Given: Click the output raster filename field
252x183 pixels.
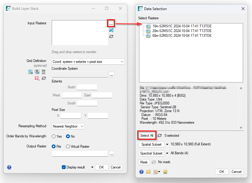Looking at the screenshot, I should coord(80,154).
